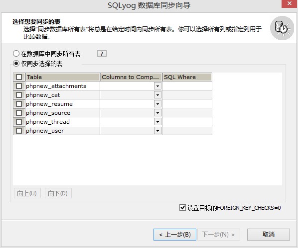This screenshot has width=298, height=248.
Task: Expand the columns dropdown for phpnew_attachments
Action: coord(157,86)
